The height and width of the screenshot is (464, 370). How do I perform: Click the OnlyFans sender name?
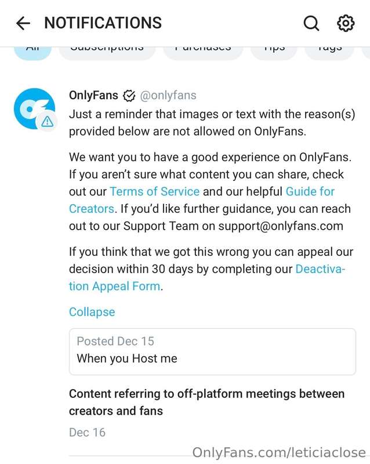[x=93, y=95]
